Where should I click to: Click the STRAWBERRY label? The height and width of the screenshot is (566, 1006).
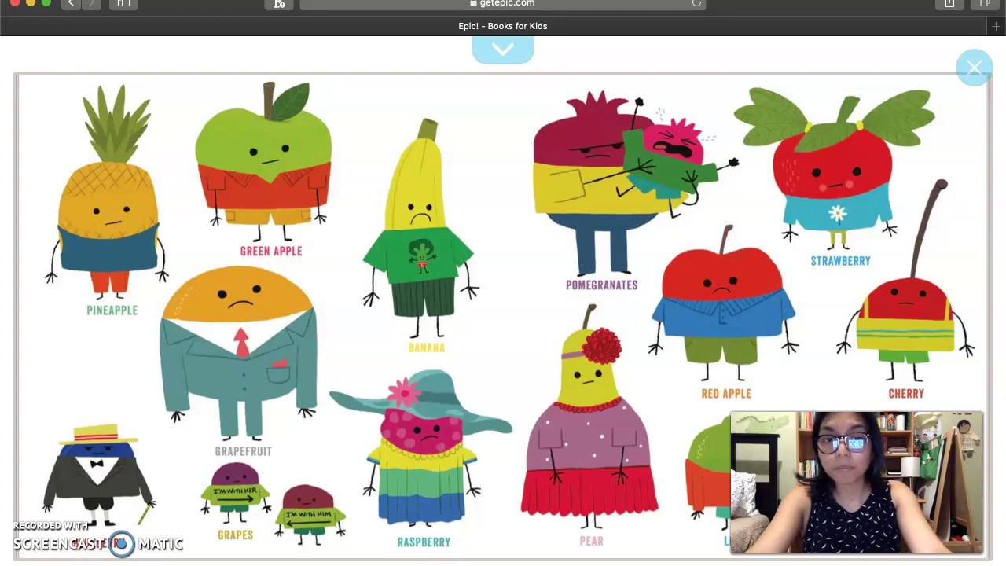pyautogui.click(x=840, y=261)
